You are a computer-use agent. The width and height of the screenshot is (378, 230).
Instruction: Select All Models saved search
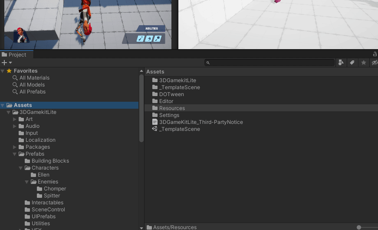point(32,85)
